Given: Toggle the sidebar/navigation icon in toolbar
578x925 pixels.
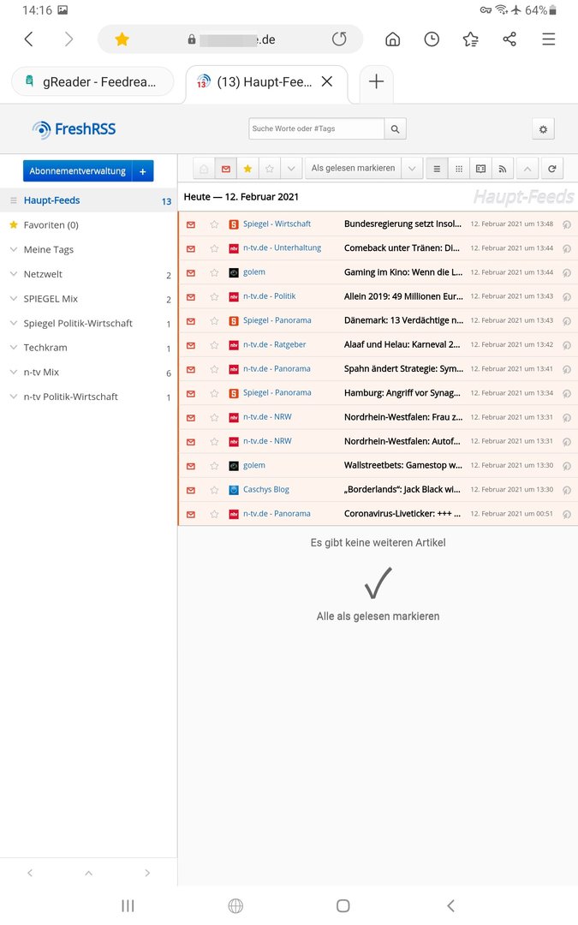Looking at the screenshot, I should (x=204, y=169).
